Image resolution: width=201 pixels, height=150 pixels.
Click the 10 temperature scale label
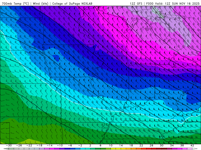(x=111, y=145)
